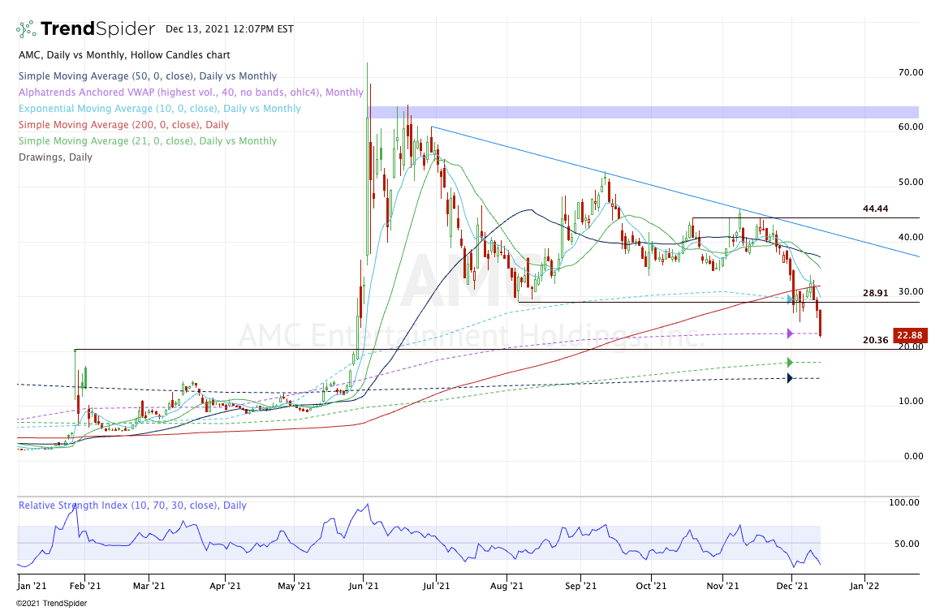The image size is (944, 611).
Task: Open the Relative Strength Index settings label
Action: pos(132,506)
